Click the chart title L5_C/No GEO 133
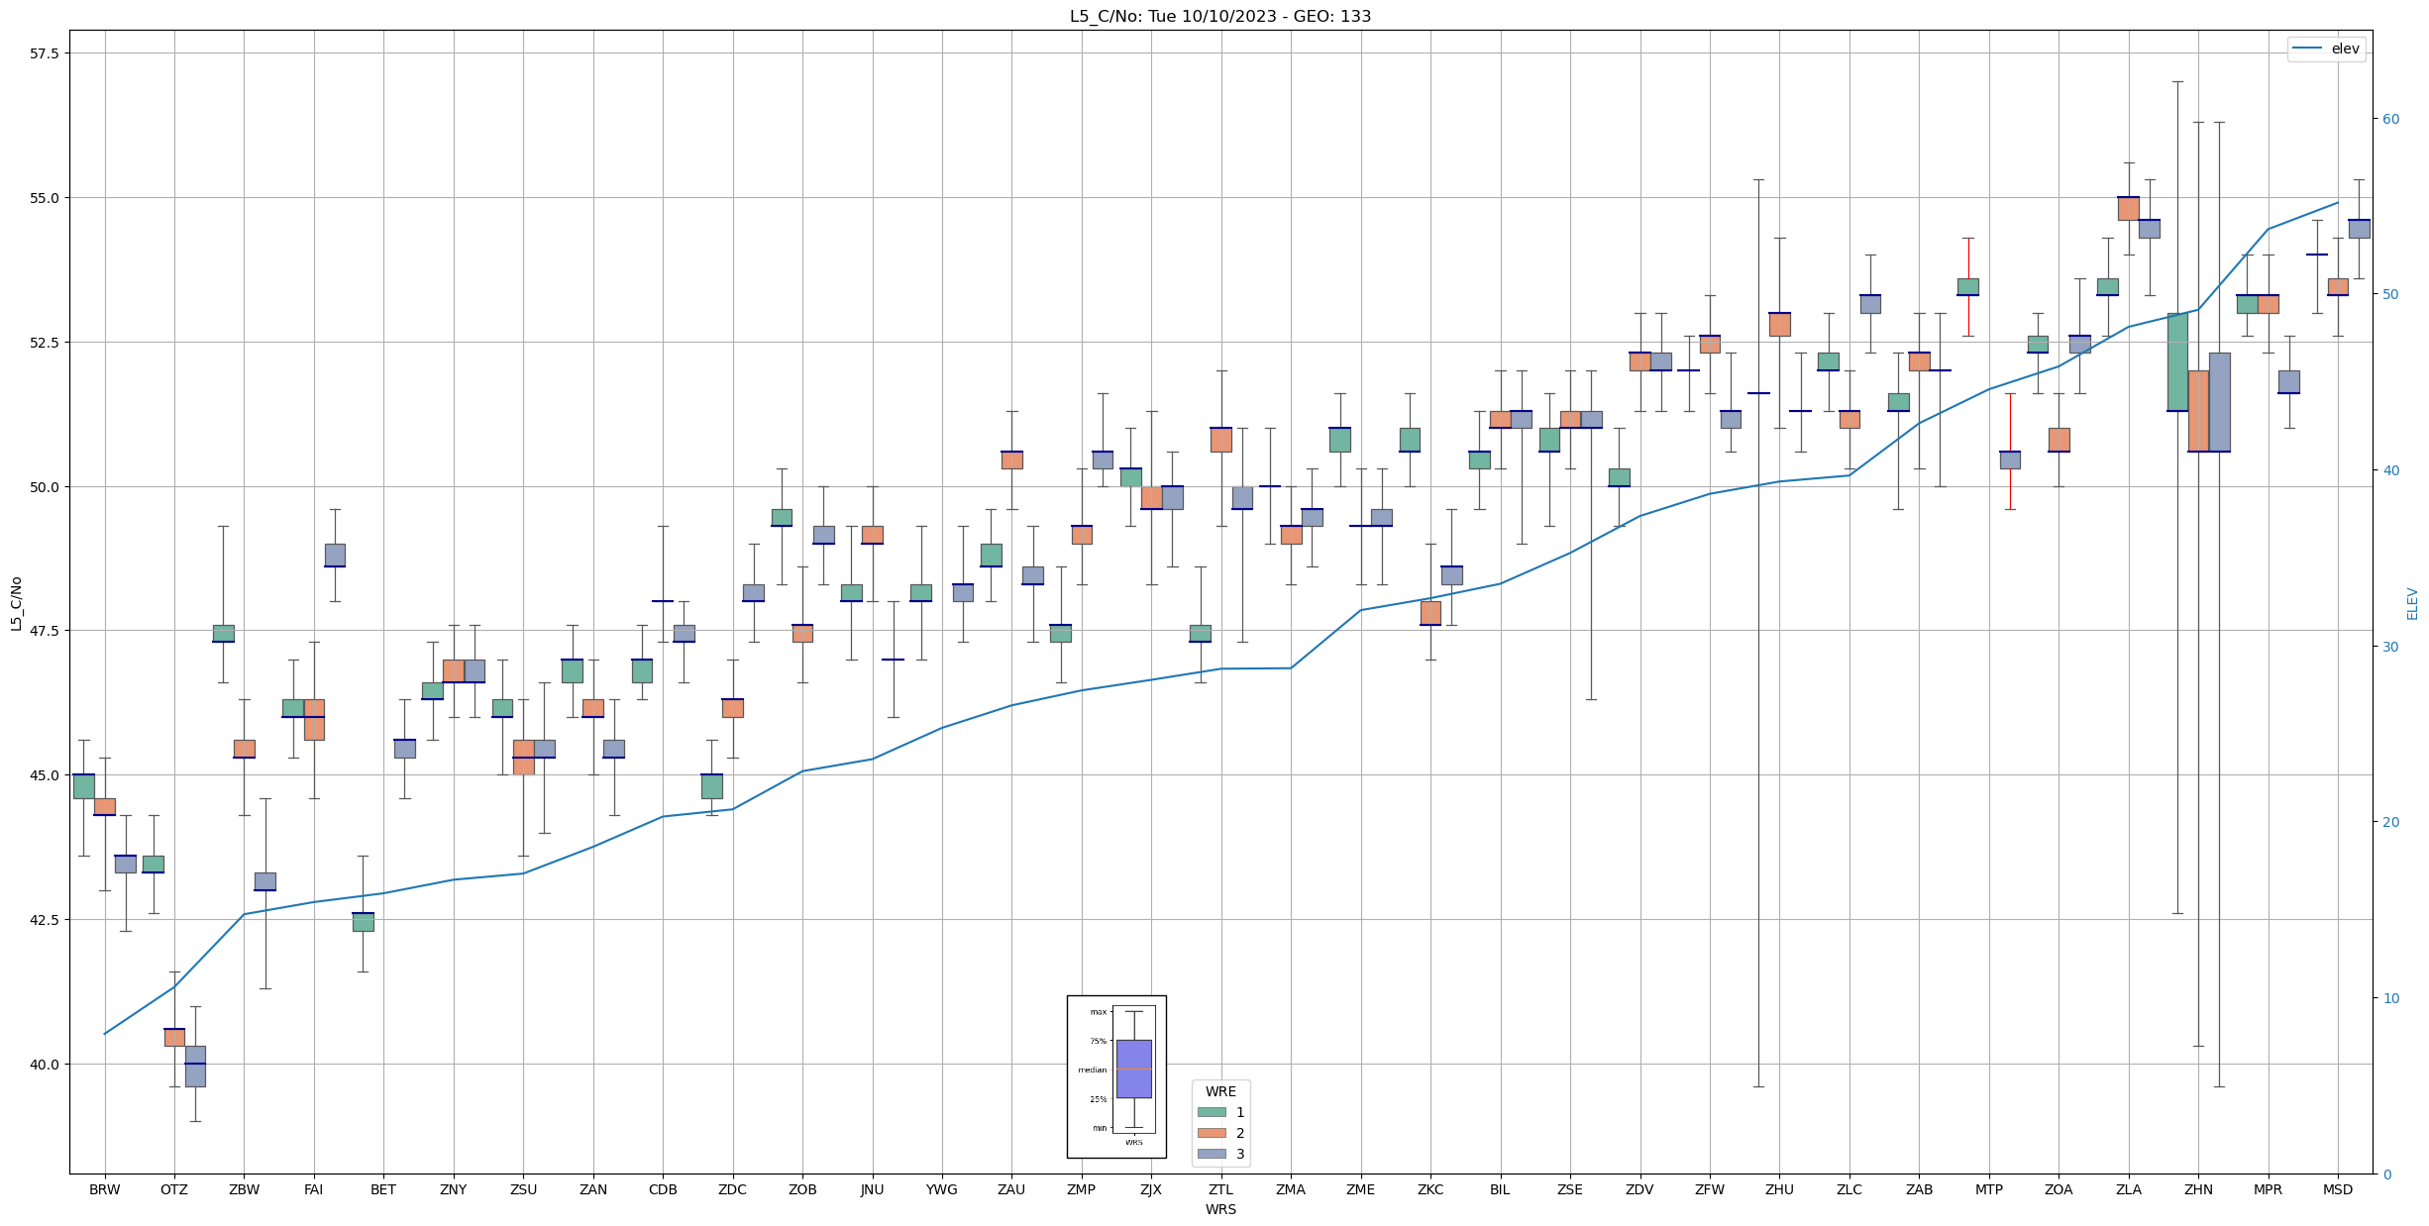The image size is (2429, 1226). (1220, 16)
